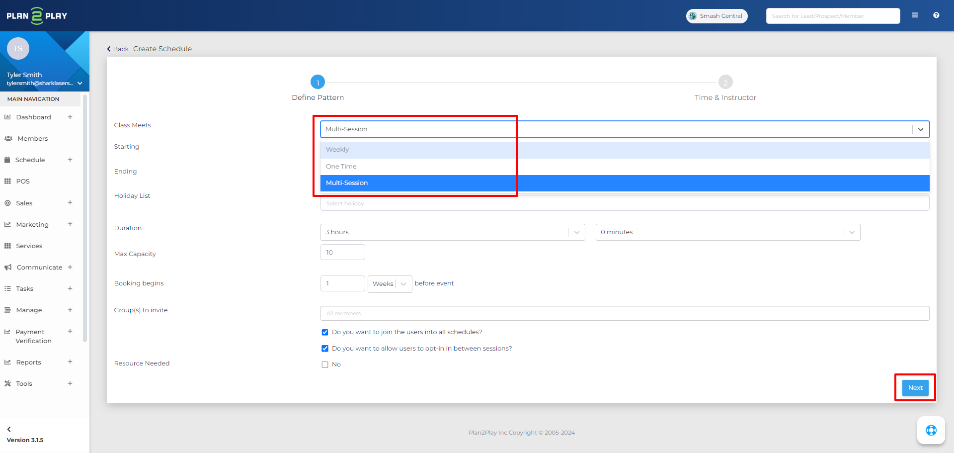Toggle the Resource Needed No checkbox
954x453 pixels.
pyautogui.click(x=325, y=364)
